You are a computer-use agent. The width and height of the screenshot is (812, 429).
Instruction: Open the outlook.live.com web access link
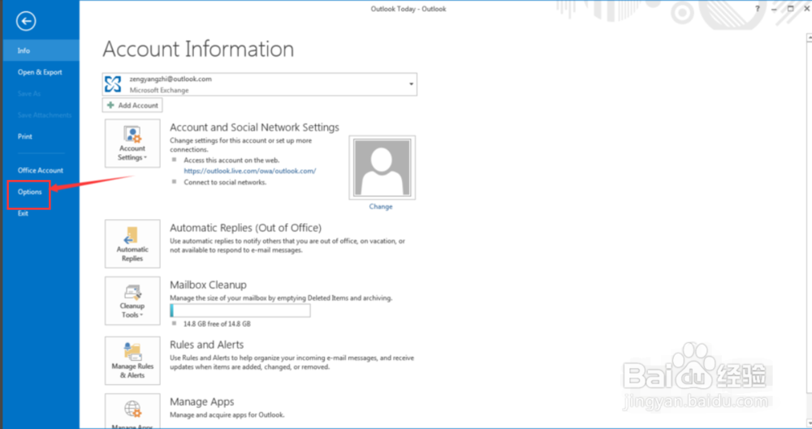249,171
